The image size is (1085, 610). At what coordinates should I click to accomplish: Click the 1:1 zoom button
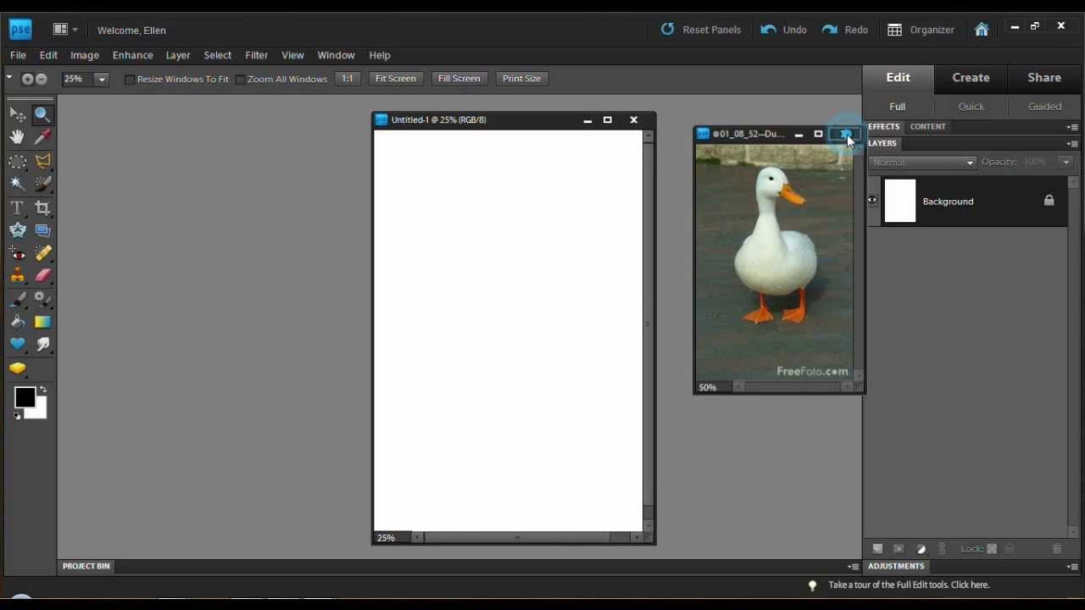click(348, 78)
